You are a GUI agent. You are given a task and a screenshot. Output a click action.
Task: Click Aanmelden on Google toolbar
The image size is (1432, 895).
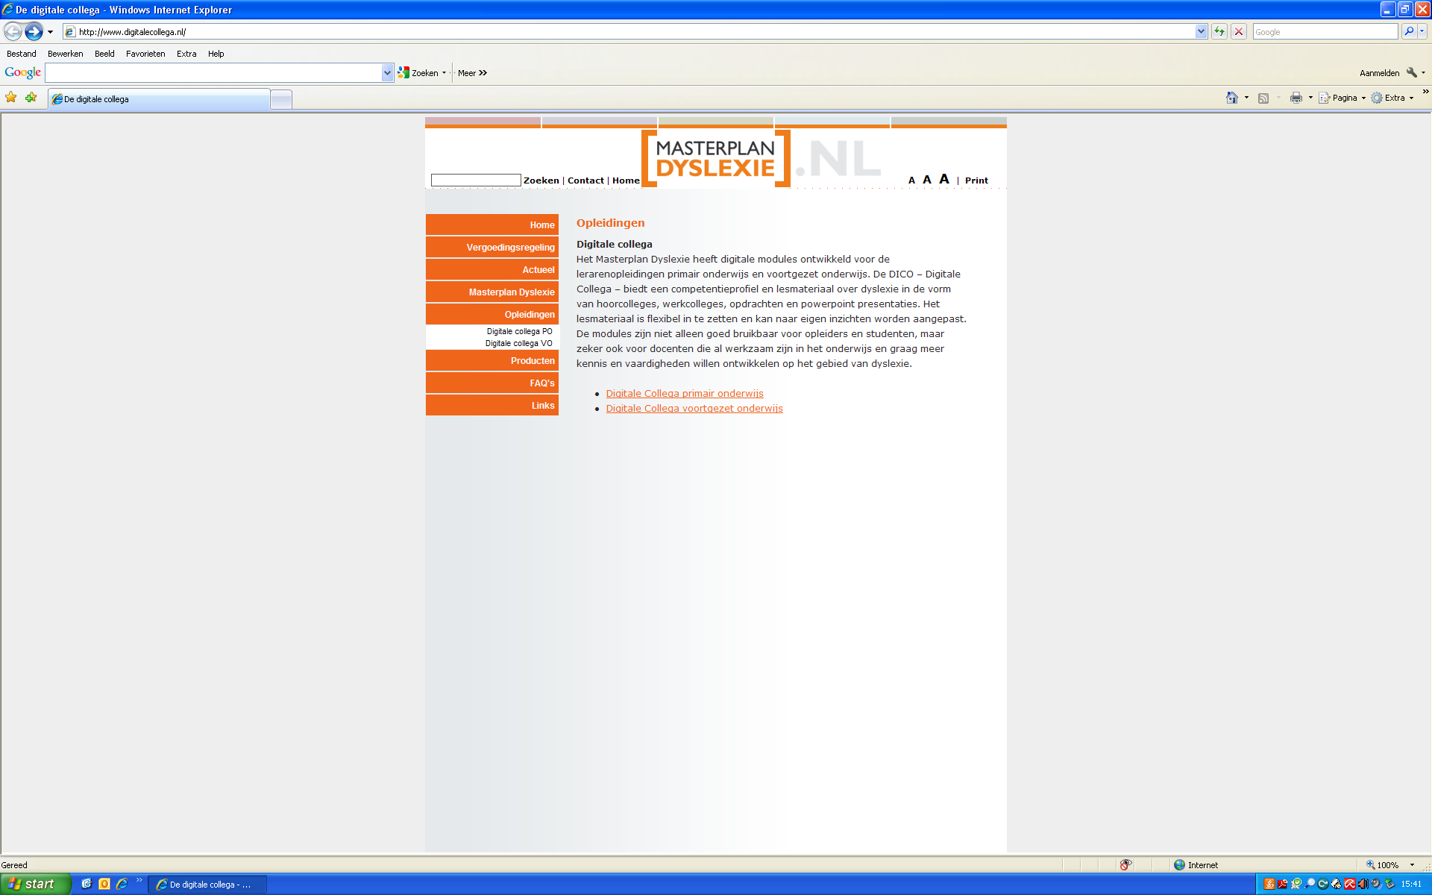click(x=1379, y=73)
